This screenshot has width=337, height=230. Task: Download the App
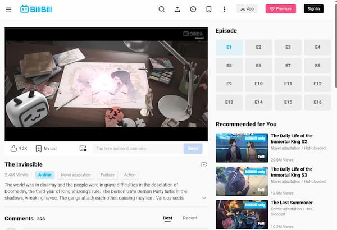click(x=247, y=9)
